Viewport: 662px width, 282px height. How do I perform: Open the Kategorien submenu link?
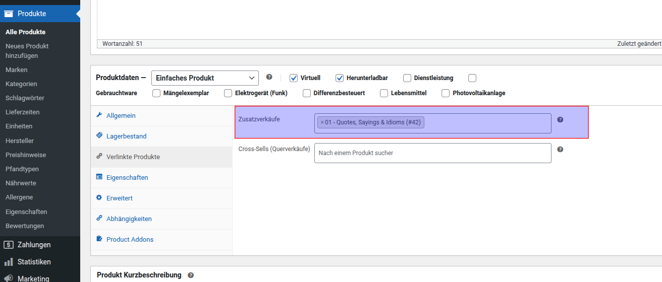(x=21, y=84)
